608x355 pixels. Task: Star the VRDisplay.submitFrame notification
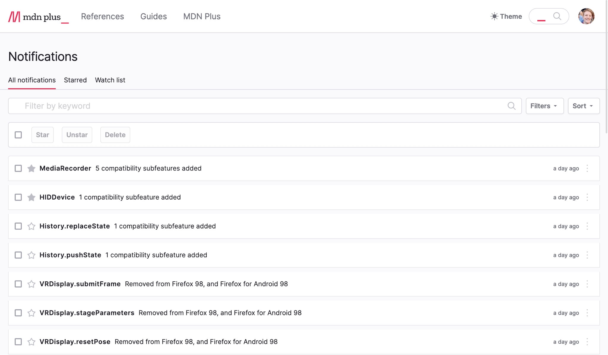coord(31,284)
